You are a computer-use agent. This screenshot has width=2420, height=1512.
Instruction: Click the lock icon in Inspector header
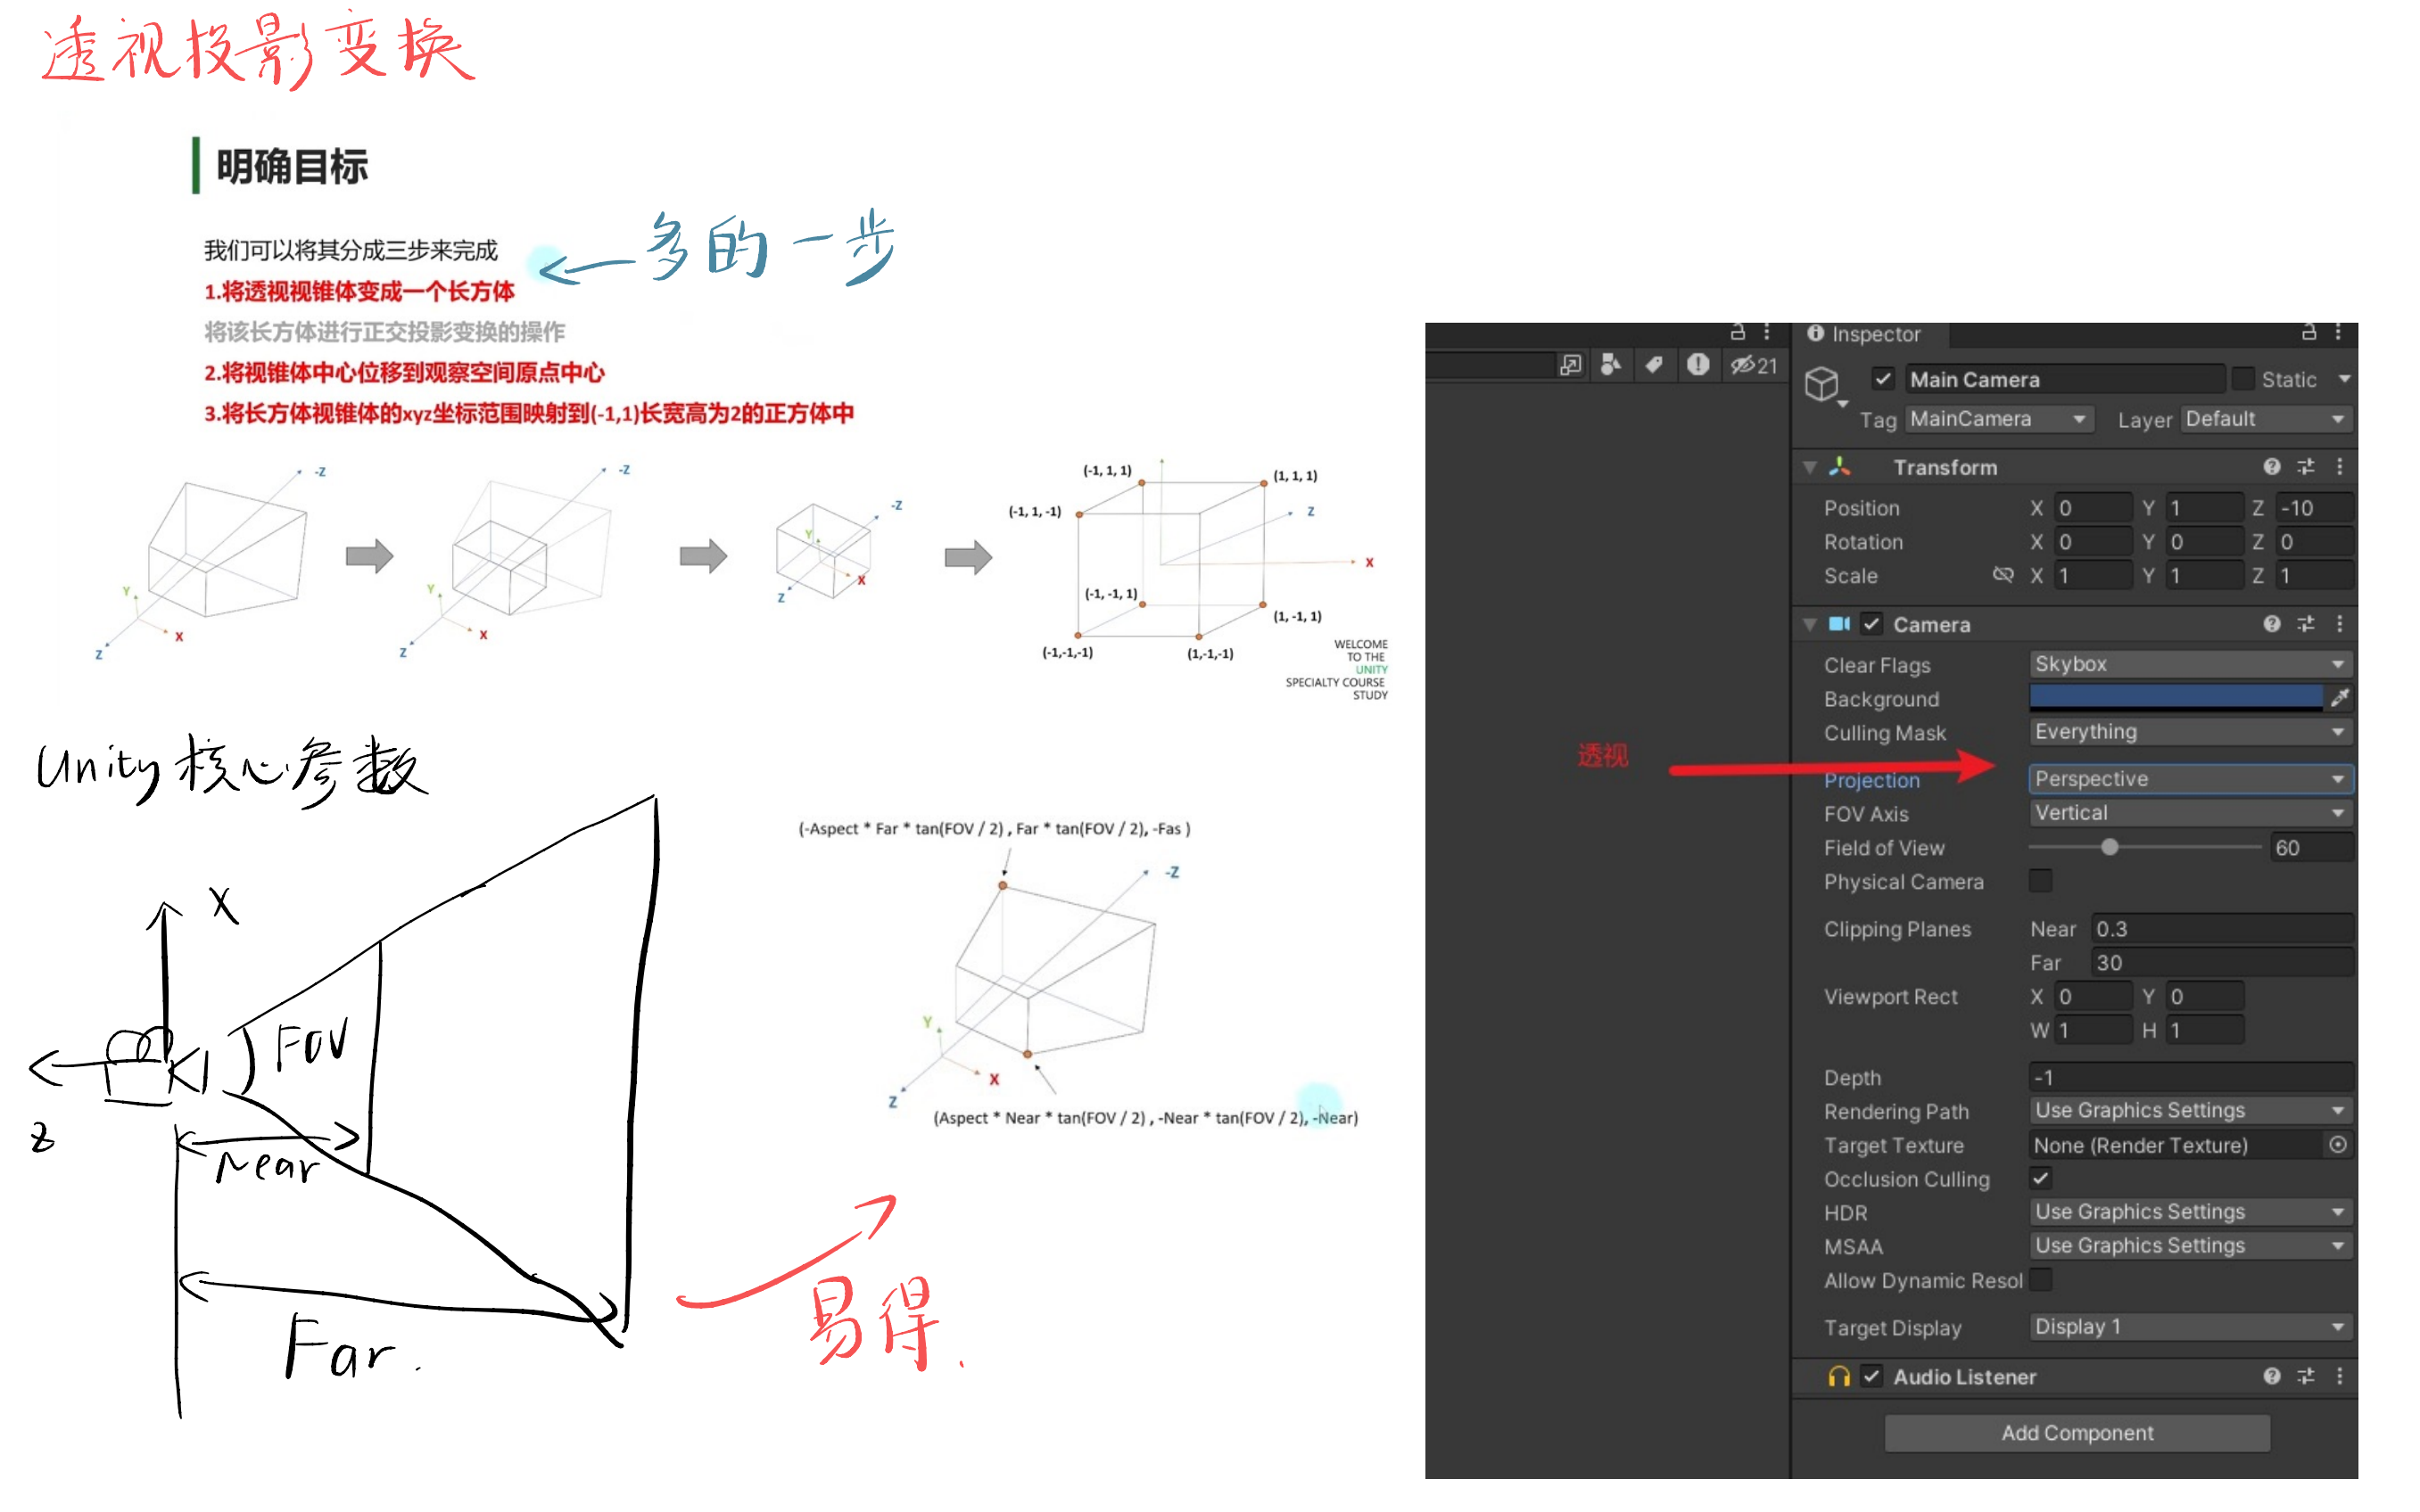[x=2308, y=332]
